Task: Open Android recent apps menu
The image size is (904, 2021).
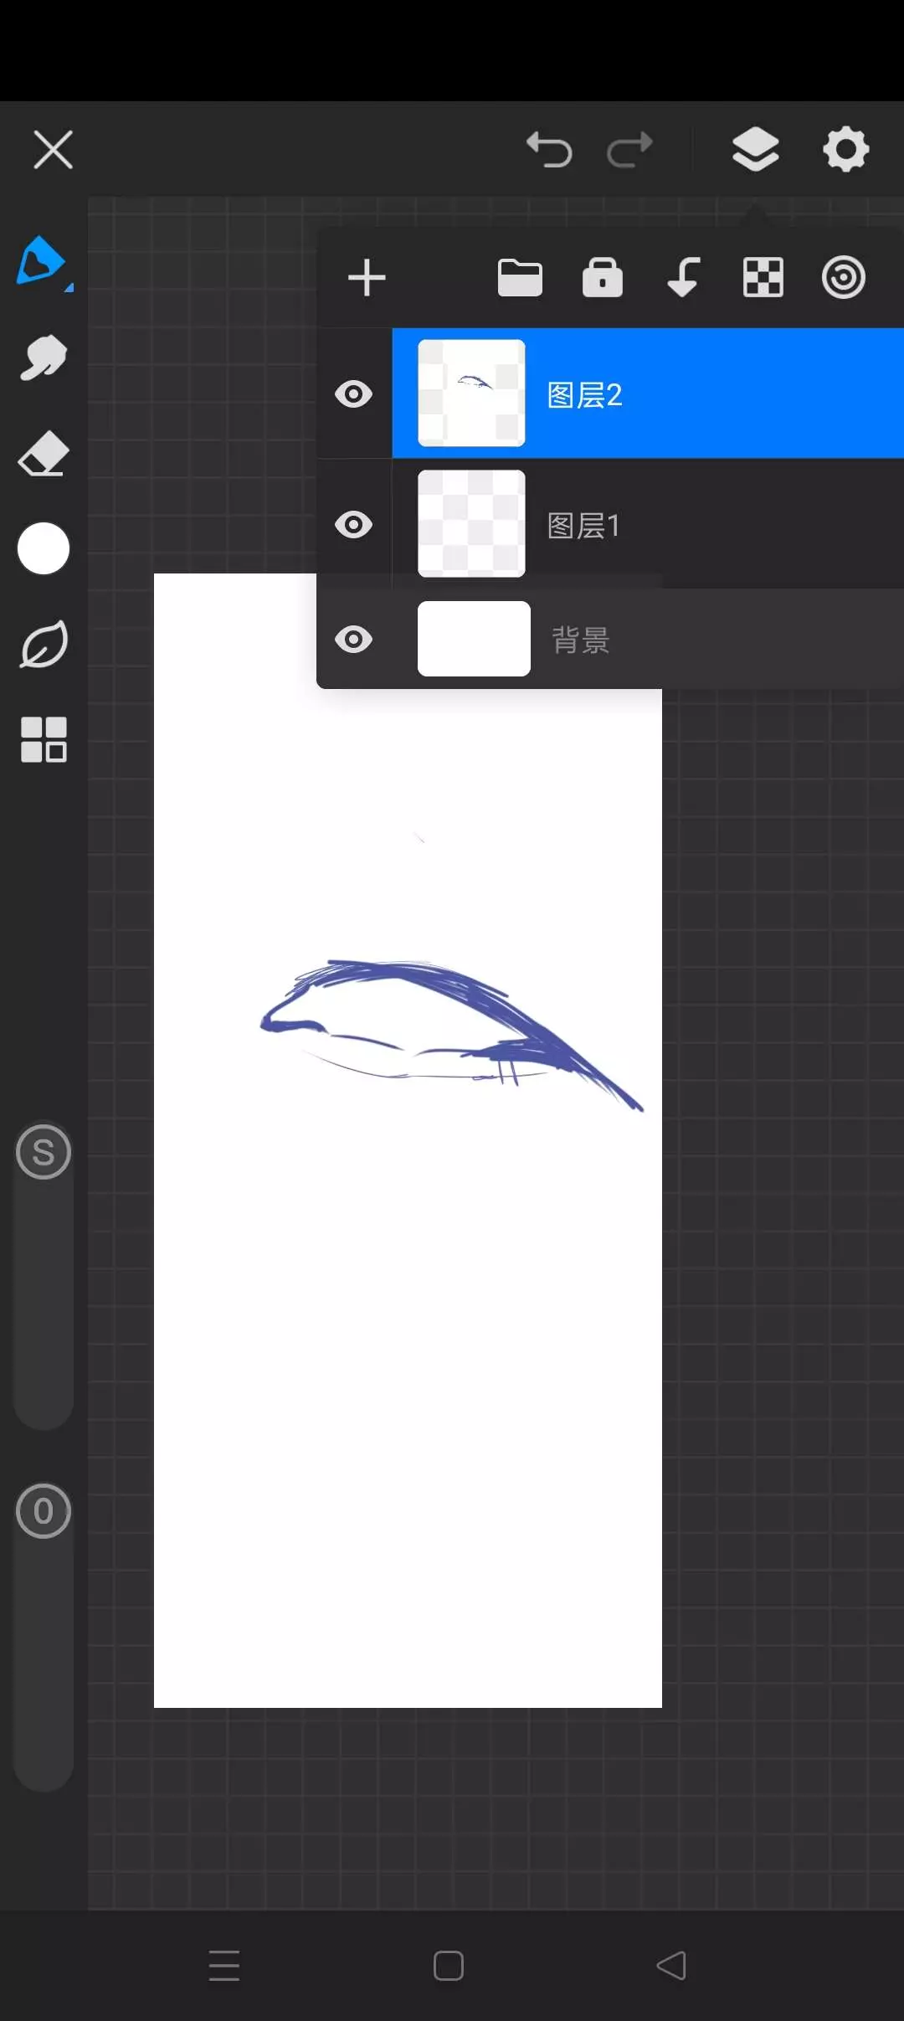Action: click(x=224, y=1965)
